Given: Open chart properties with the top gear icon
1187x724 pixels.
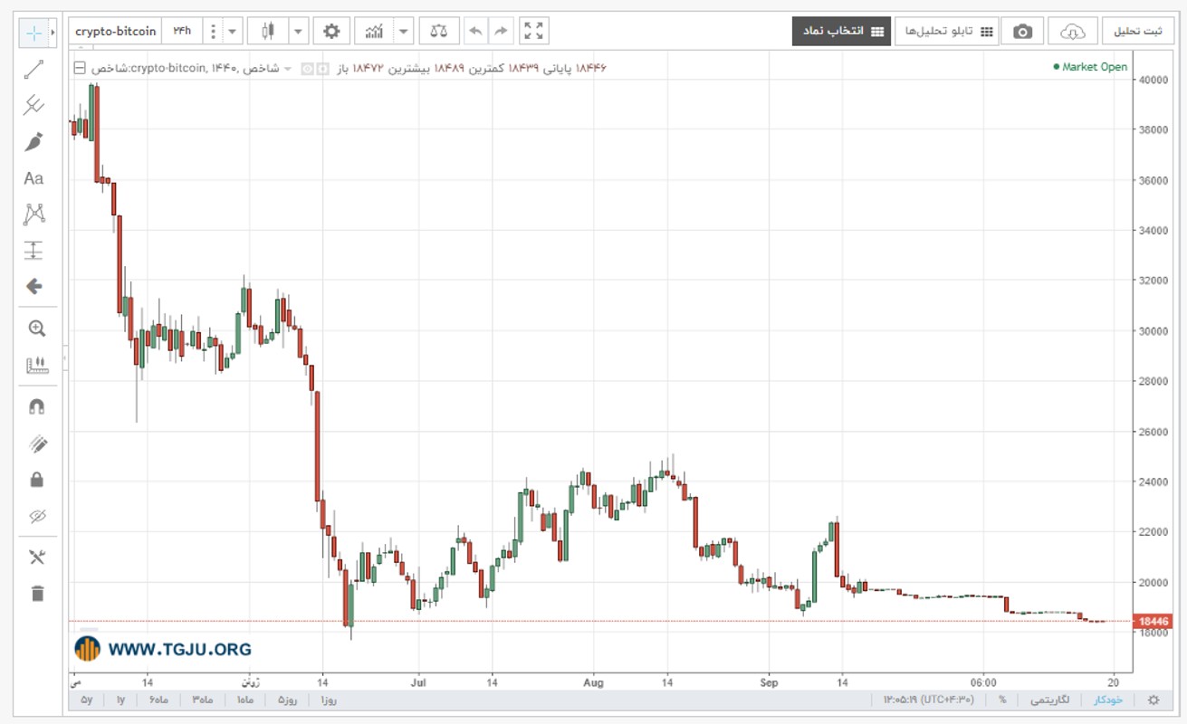Looking at the screenshot, I should click(331, 32).
